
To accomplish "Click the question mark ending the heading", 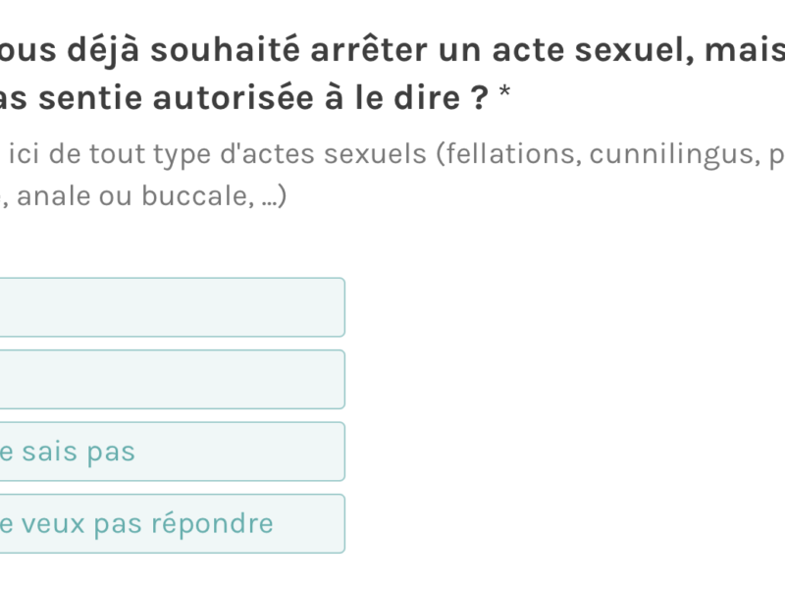I will pos(480,98).
